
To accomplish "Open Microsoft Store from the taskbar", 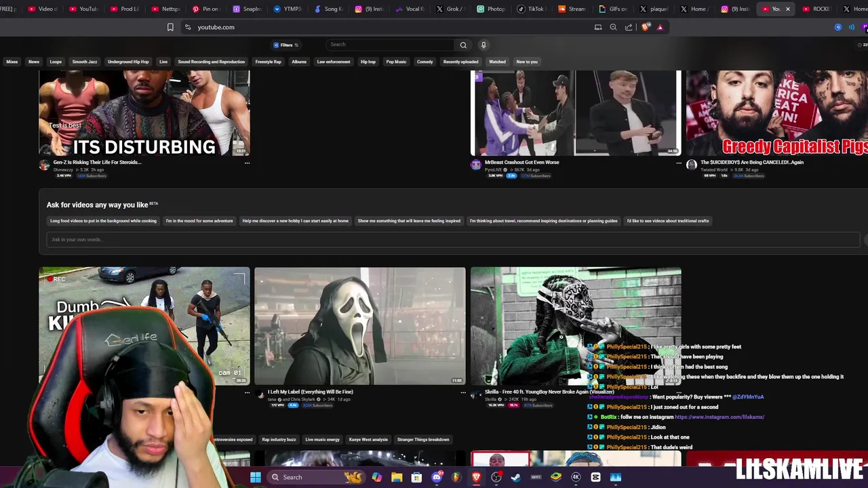I will 416,477.
